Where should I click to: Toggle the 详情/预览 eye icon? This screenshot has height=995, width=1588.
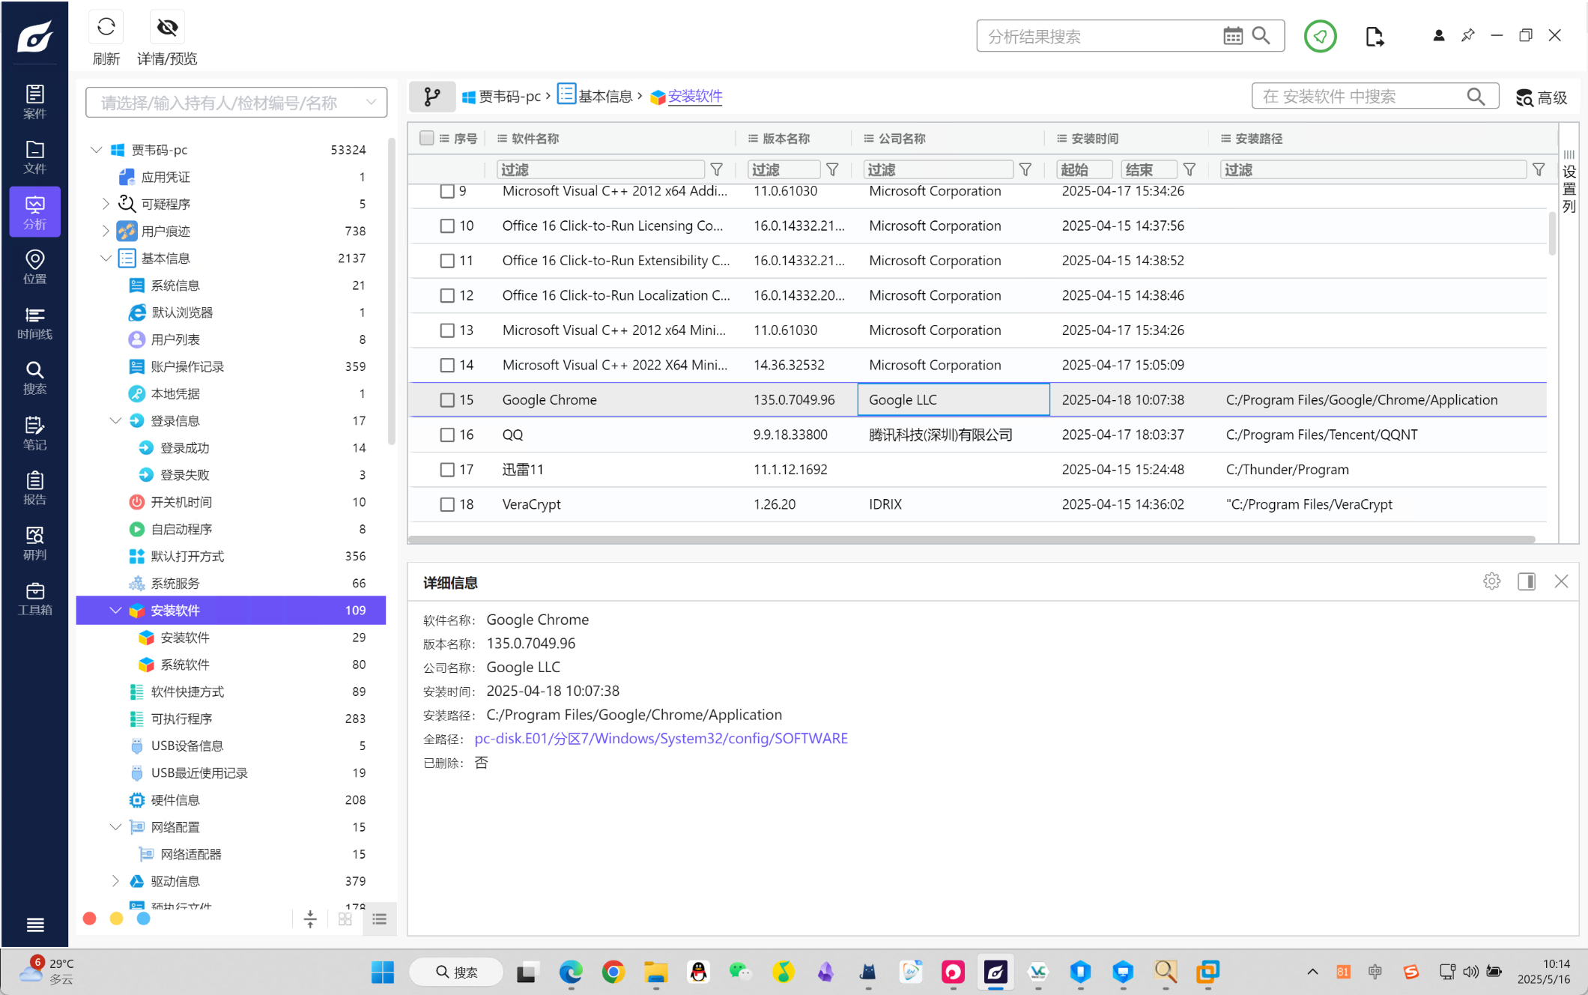[x=167, y=28]
